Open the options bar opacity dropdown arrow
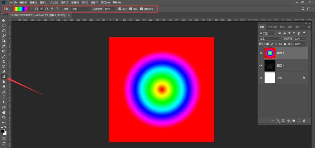Image resolution: width=315 pixels, height=148 pixels. click(113, 9)
